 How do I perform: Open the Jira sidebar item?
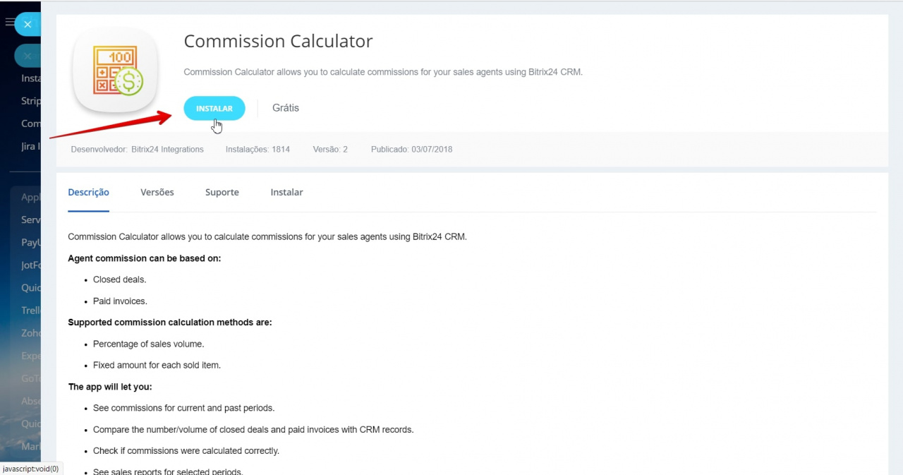point(31,147)
